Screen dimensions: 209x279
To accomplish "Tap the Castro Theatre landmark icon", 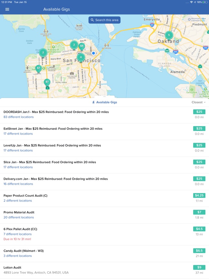I will (x=72, y=73).
